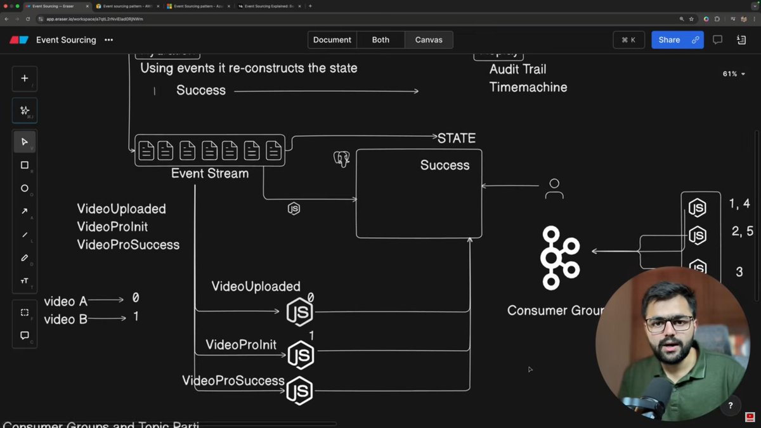The height and width of the screenshot is (428, 761).
Task: Select the Node.js icon beside VideoProInit
Action: (301, 355)
